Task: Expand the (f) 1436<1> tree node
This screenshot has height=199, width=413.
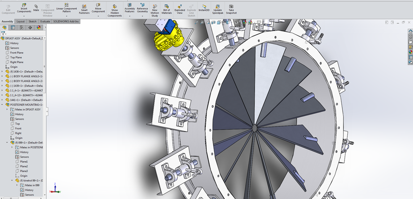Action: tap(3, 72)
